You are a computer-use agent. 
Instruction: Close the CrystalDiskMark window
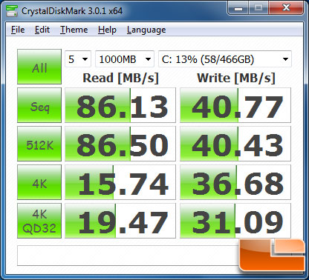[x=286, y=8]
